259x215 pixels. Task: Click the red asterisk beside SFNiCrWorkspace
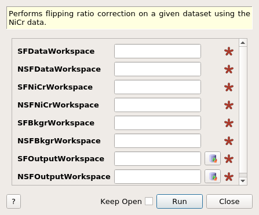pyautogui.click(x=229, y=87)
